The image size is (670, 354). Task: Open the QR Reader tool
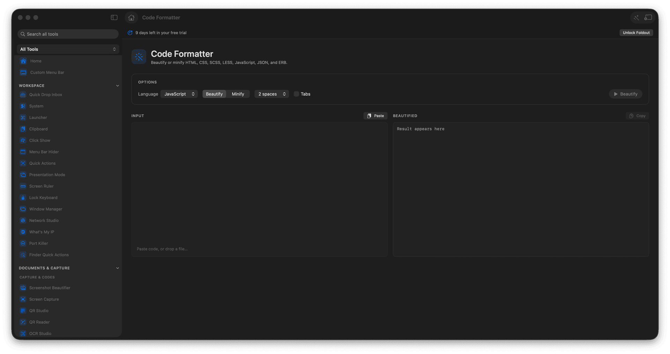click(68, 322)
